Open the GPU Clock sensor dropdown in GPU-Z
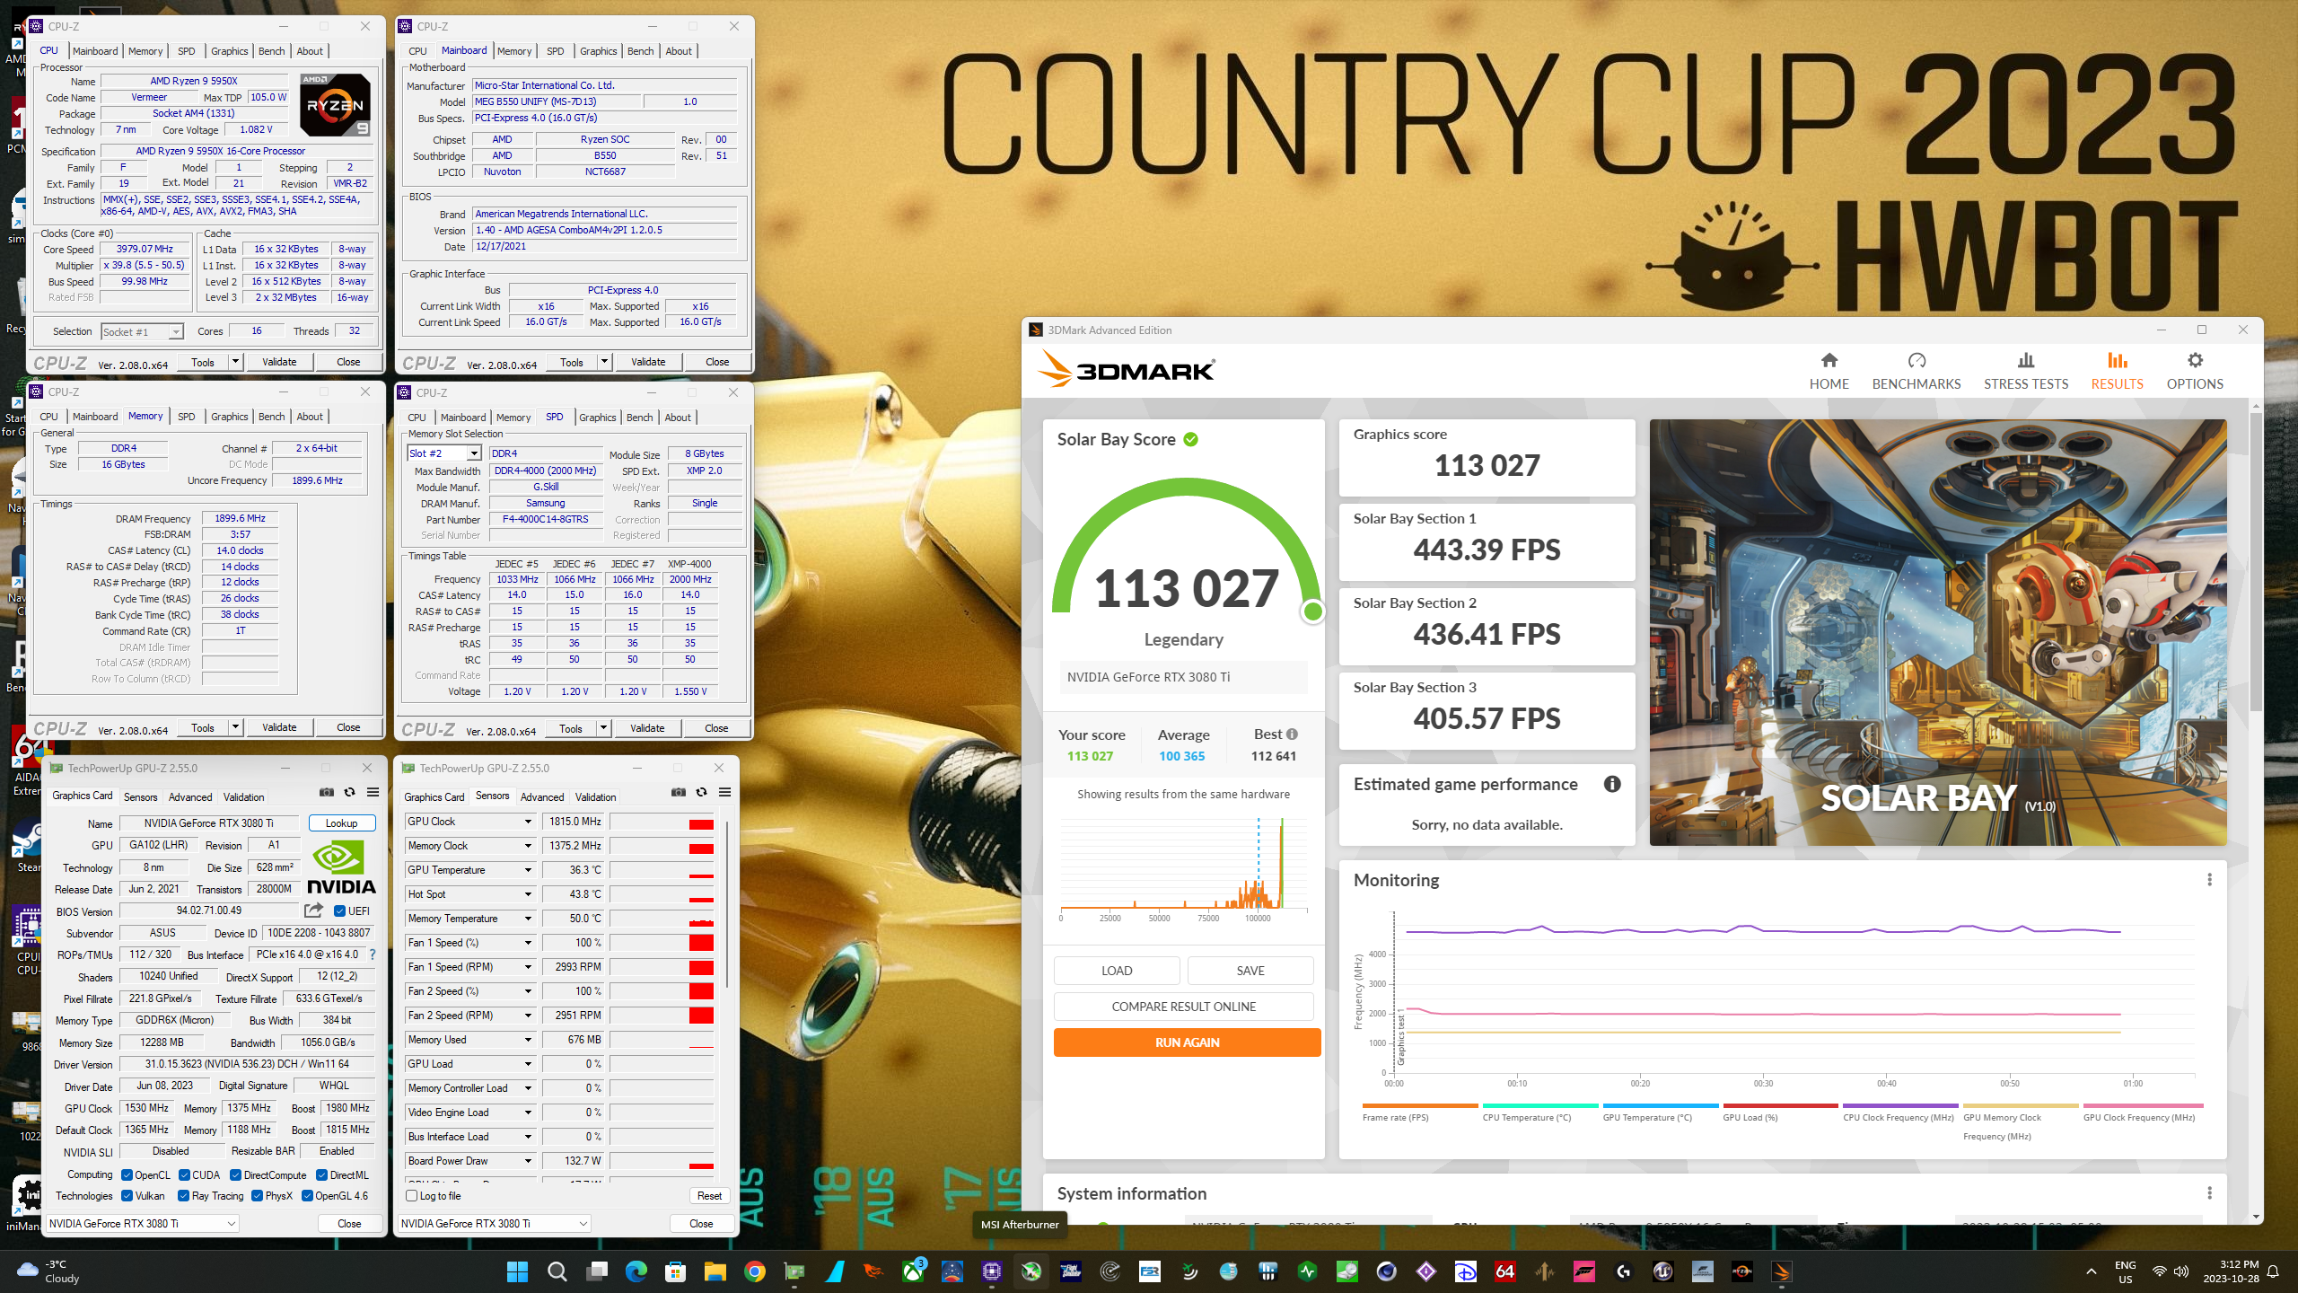 tap(528, 822)
